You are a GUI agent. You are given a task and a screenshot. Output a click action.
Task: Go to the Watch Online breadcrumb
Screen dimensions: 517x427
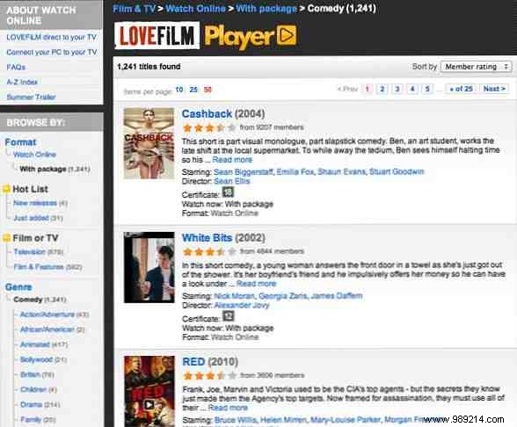(x=195, y=9)
